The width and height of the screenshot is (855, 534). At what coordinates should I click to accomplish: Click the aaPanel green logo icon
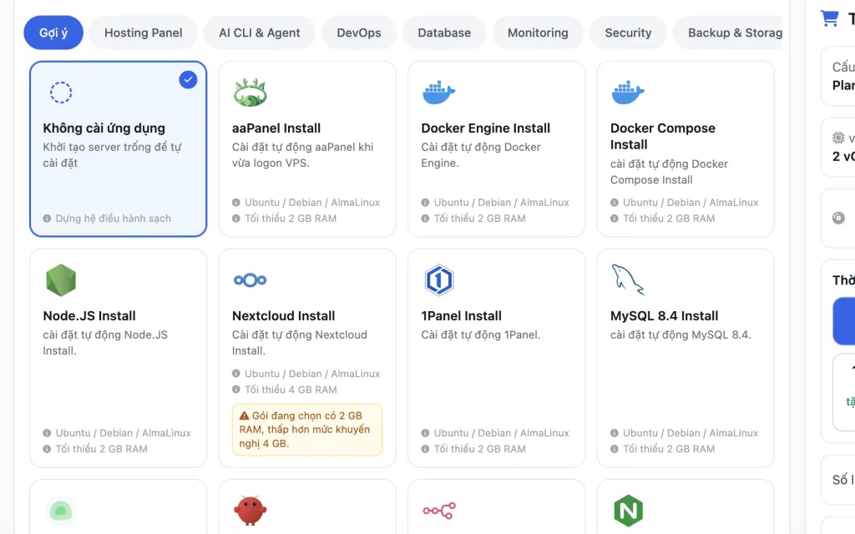tap(250, 92)
